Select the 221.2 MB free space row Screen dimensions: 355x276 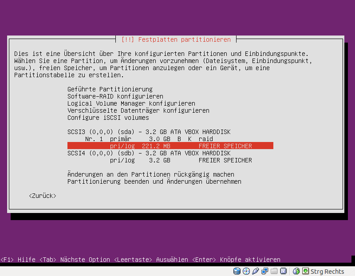[x=170, y=146]
